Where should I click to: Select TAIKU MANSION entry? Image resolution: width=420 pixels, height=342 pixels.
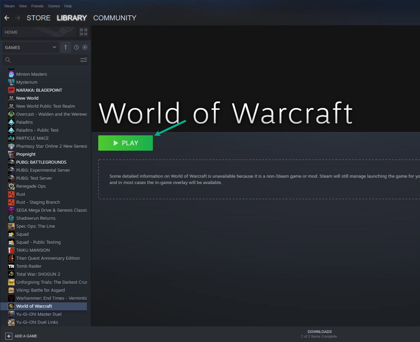[33, 250]
